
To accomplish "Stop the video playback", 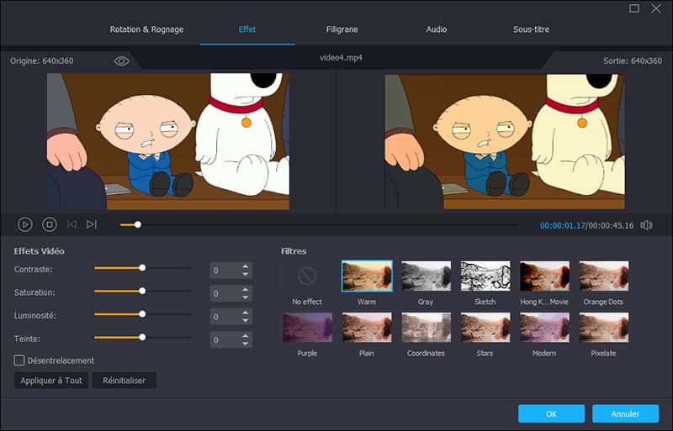I will tap(49, 224).
